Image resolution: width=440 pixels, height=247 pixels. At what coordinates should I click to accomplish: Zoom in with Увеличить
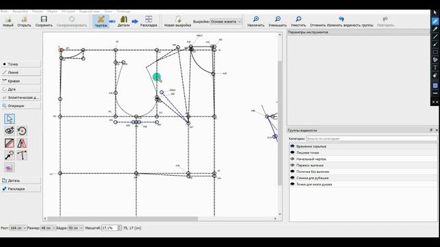click(x=256, y=21)
